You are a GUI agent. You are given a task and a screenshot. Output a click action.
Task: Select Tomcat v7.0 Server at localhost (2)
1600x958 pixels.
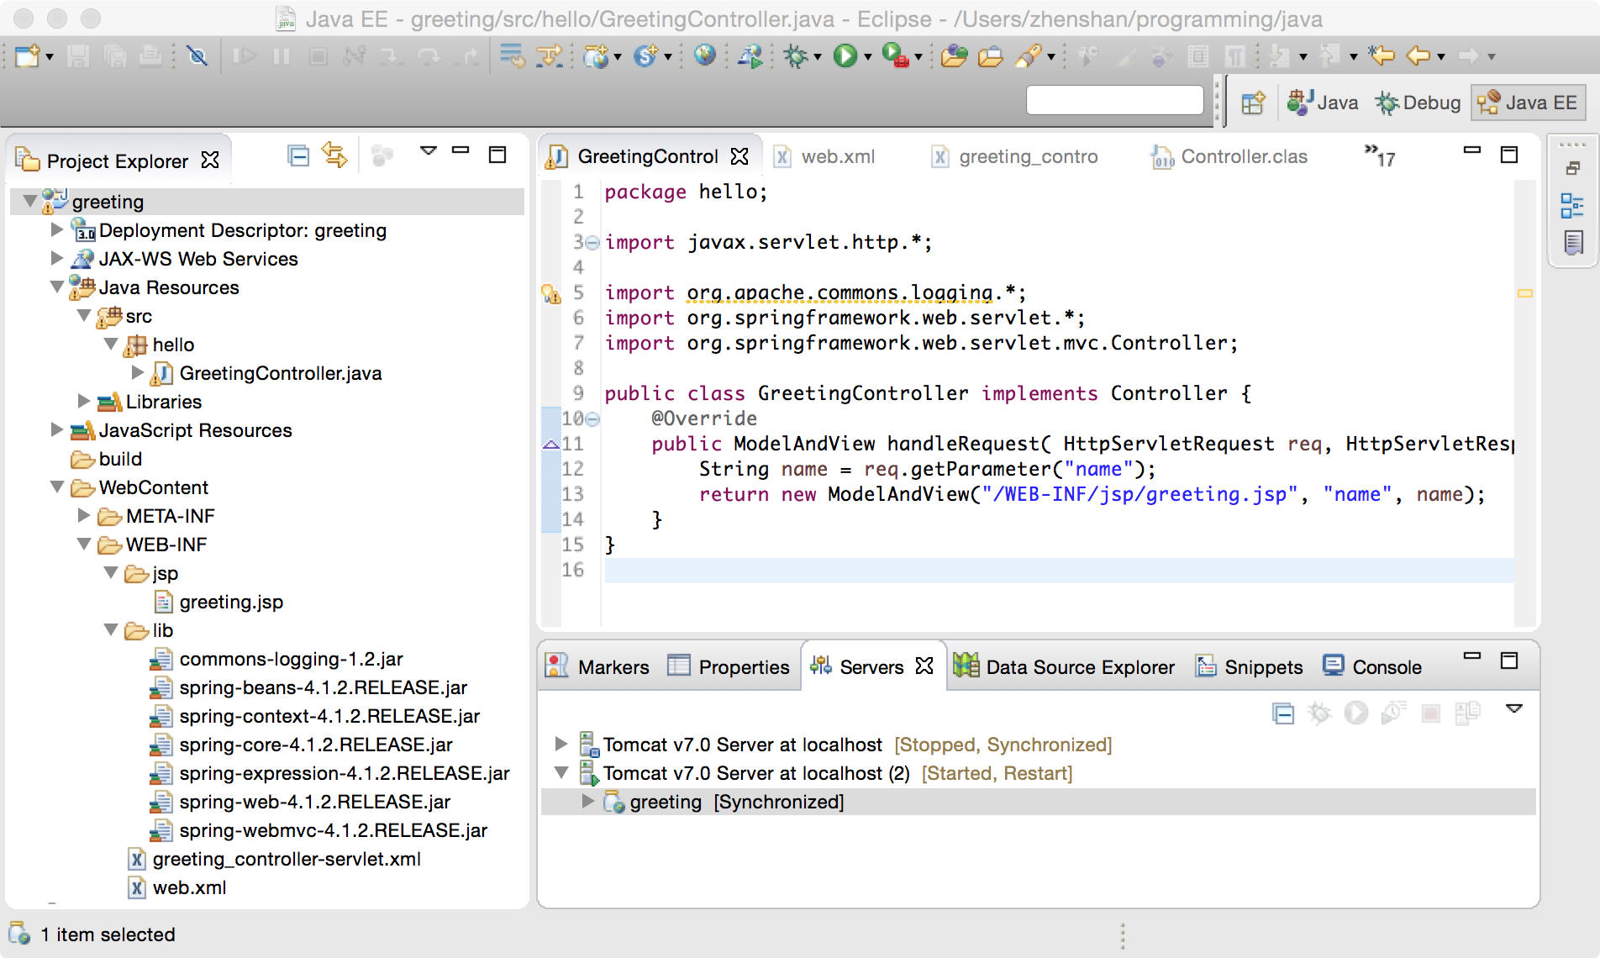coord(756,772)
